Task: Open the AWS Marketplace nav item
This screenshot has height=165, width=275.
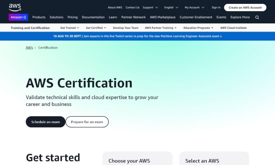Action: pyautogui.click(x=163, y=17)
